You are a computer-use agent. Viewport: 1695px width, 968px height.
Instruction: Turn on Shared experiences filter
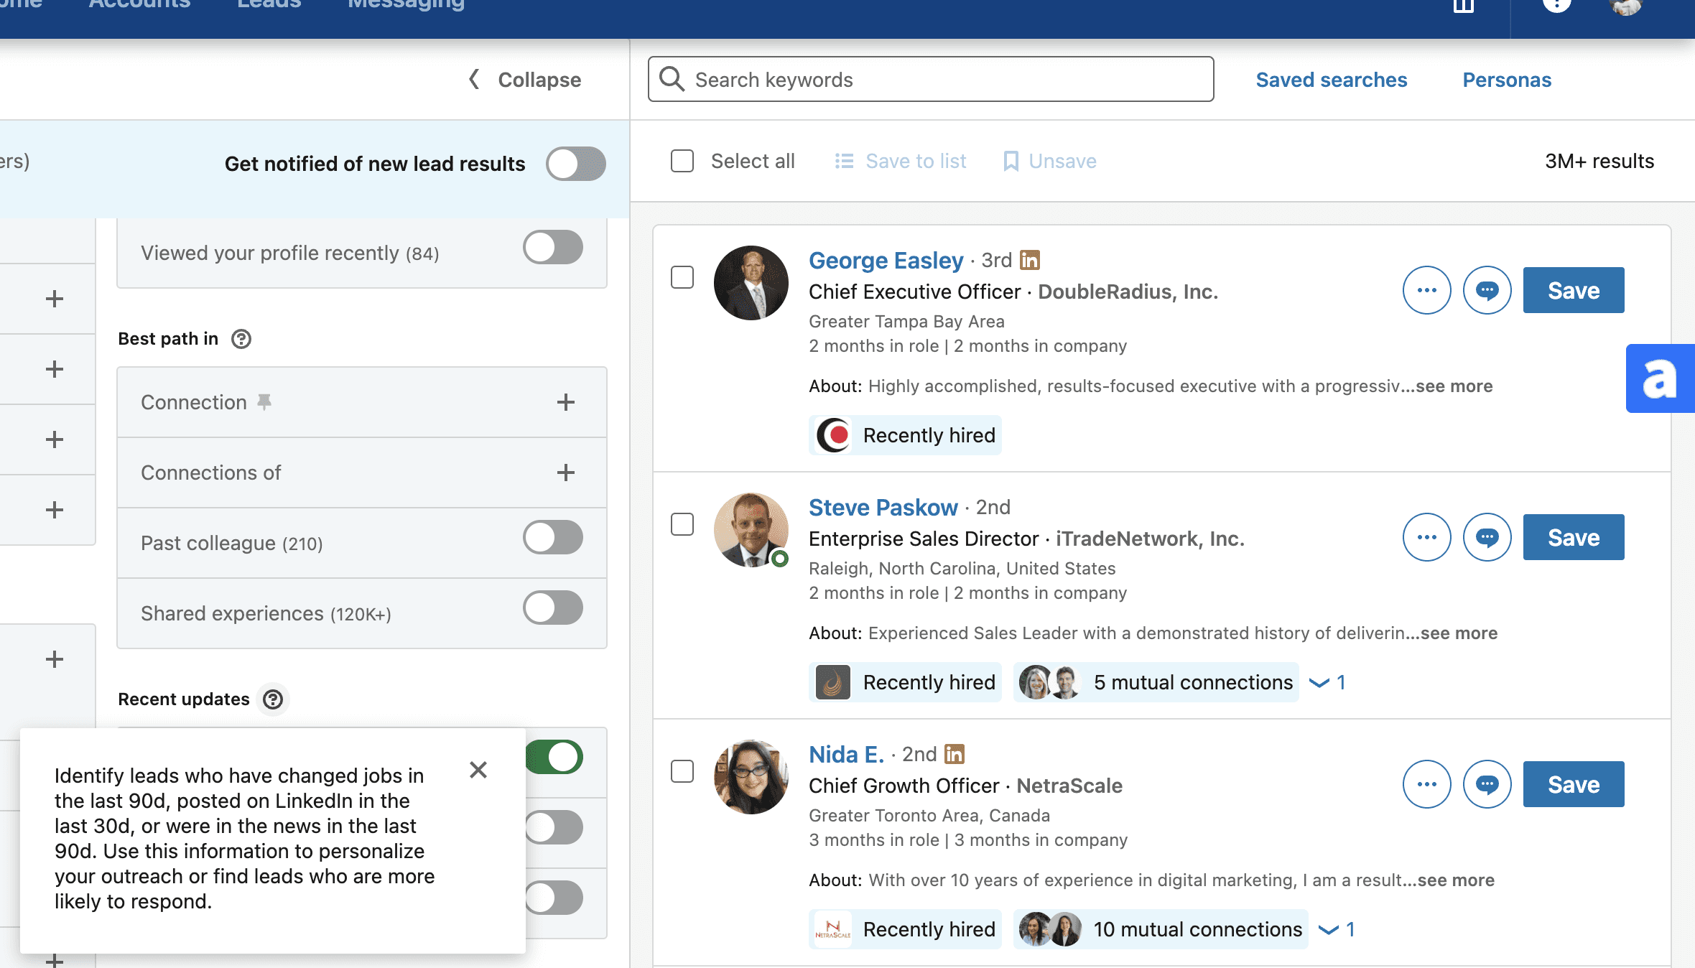pyautogui.click(x=553, y=608)
